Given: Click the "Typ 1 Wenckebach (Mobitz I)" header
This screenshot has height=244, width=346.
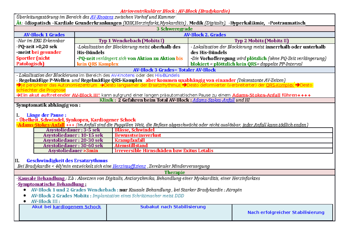Looking at the screenshot, I should click(131, 41).
